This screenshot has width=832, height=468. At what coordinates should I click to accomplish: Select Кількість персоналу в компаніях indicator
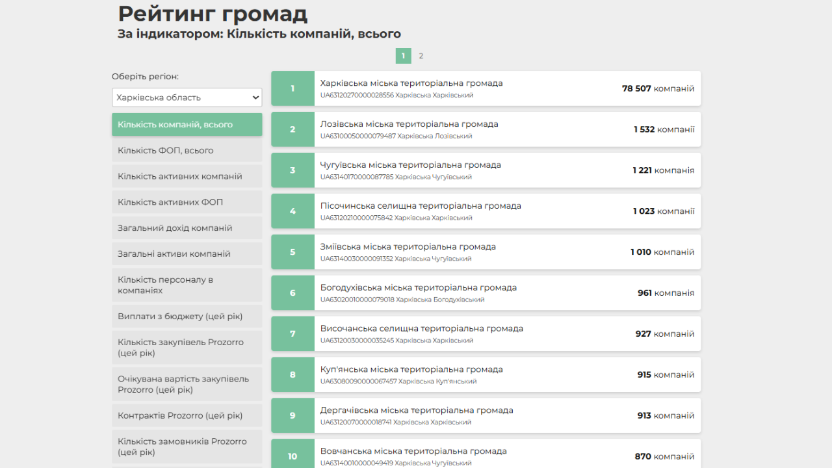click(x=187, y=285)
